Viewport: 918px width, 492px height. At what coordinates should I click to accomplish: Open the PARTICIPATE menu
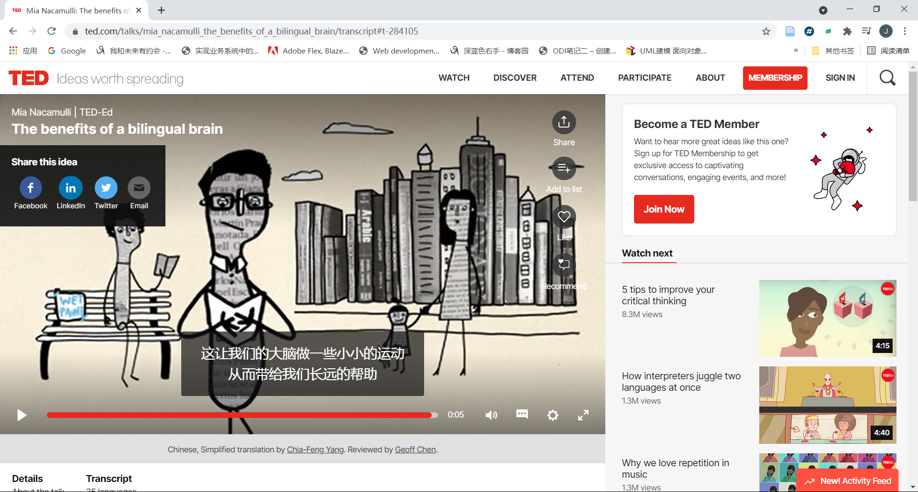pyautogui.click(x=645, y=78)
